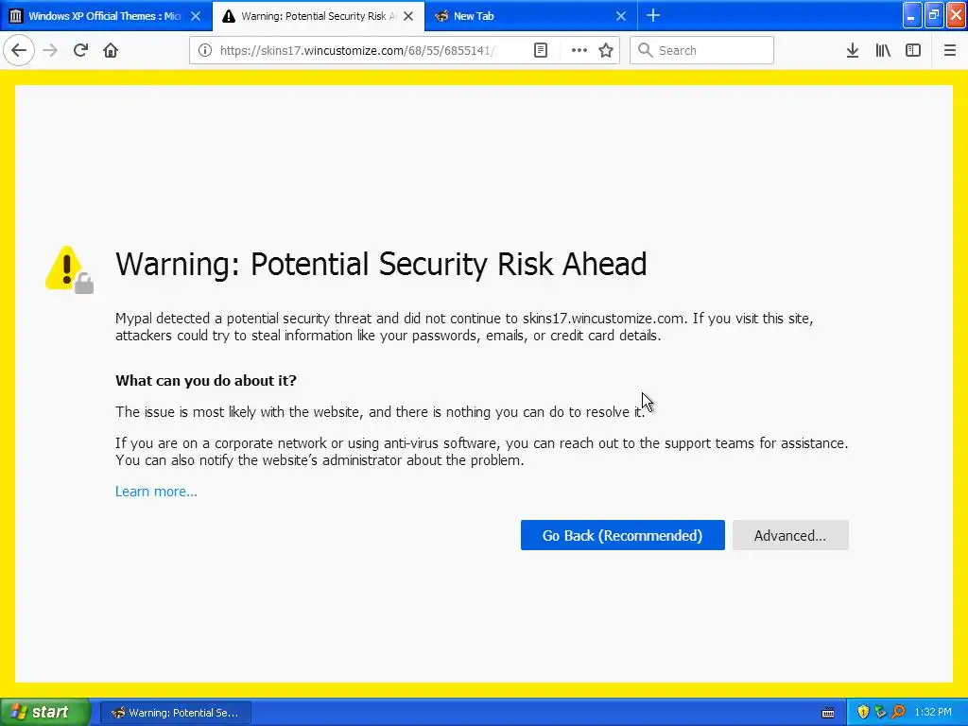The width and height of the screenshot is (968, 726).
Task: Click the keyboard icon in taskbar
Action: point(828,713)
